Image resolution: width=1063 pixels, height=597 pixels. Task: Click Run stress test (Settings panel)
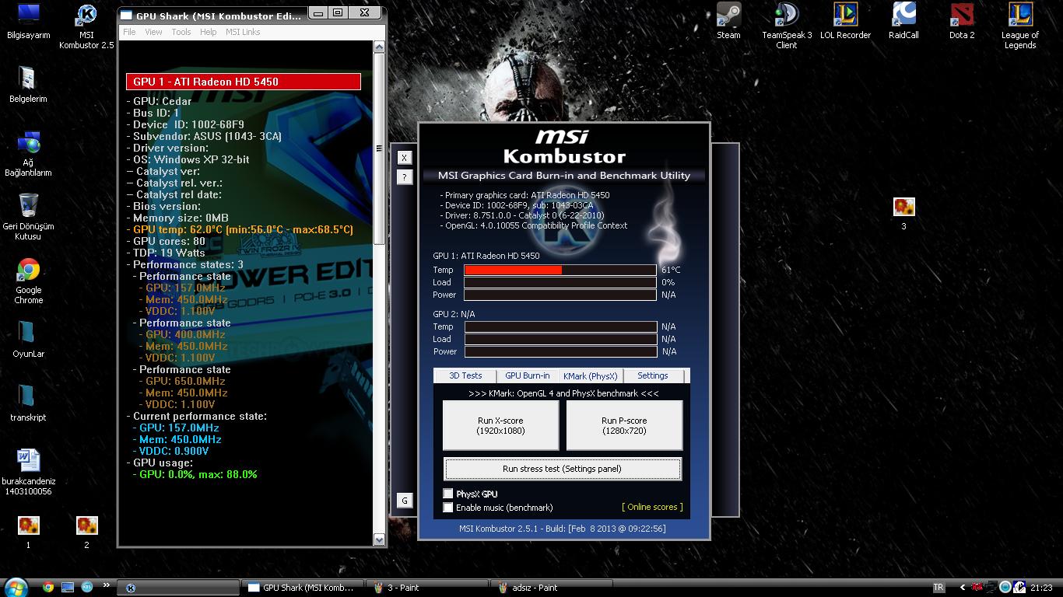pyautogui.click(x=562, y=469)
